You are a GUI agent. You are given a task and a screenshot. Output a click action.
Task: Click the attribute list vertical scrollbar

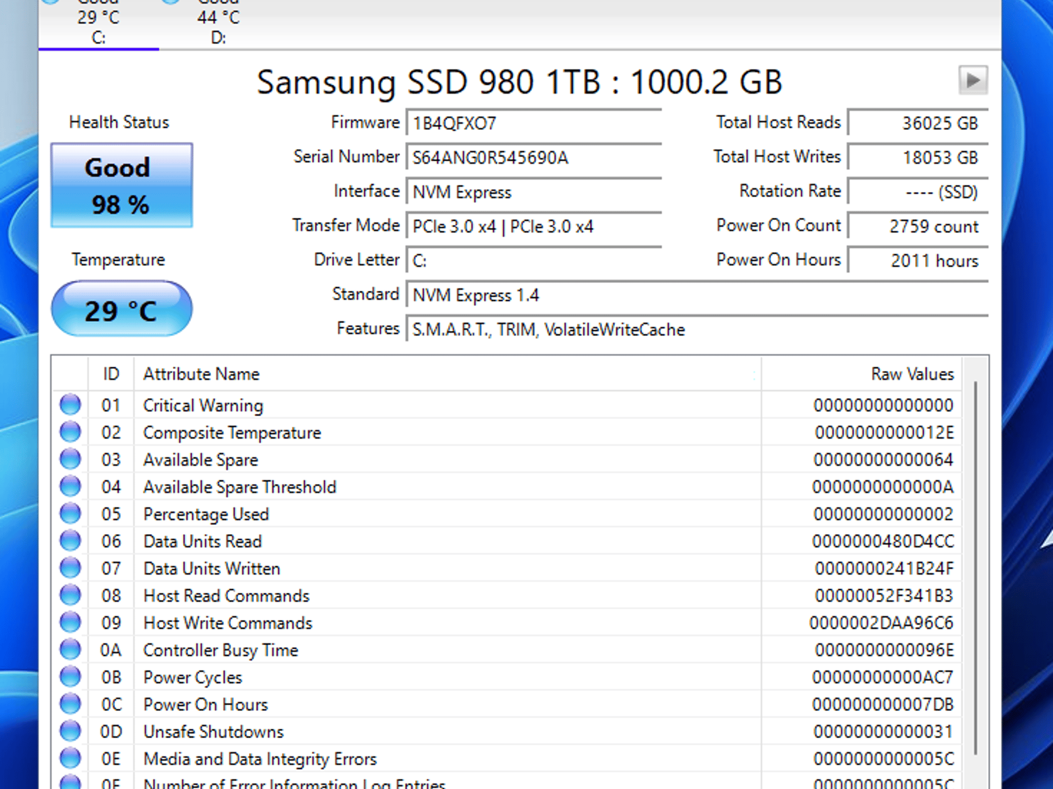point(975,568)
